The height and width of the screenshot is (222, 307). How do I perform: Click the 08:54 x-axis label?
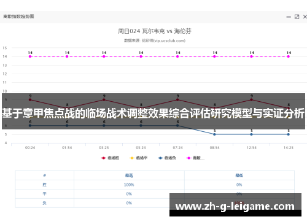[214, 148]
